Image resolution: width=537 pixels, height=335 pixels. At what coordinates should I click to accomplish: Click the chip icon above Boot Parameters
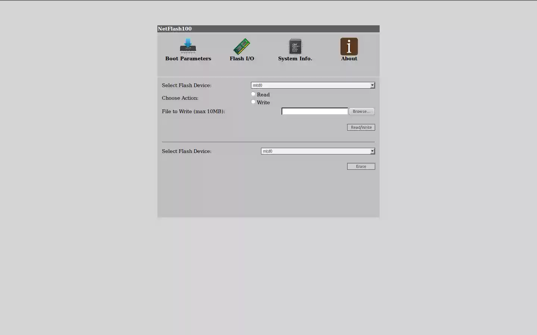coord(188,45)
